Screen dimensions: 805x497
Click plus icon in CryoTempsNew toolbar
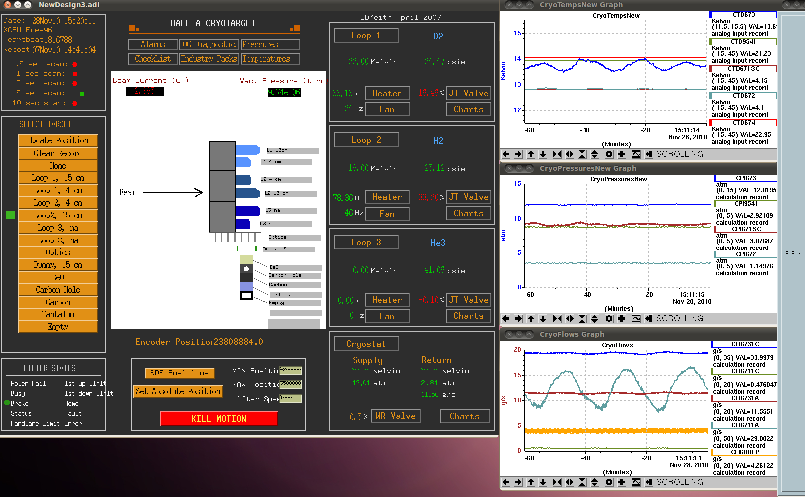(622, 154)
